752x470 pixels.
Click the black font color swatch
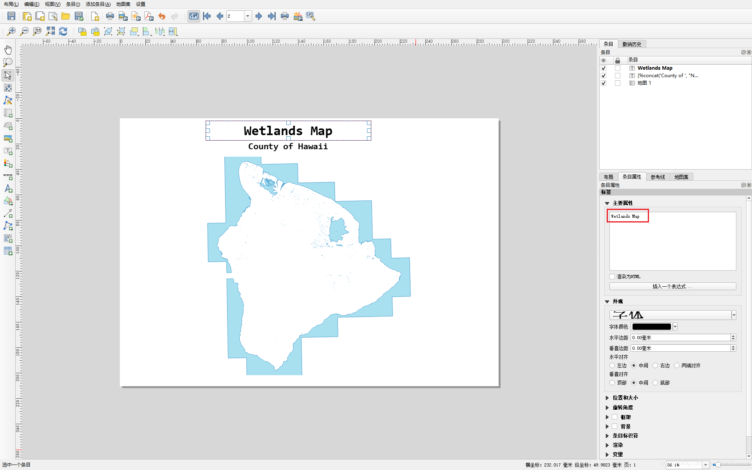[x=651, y=327]
